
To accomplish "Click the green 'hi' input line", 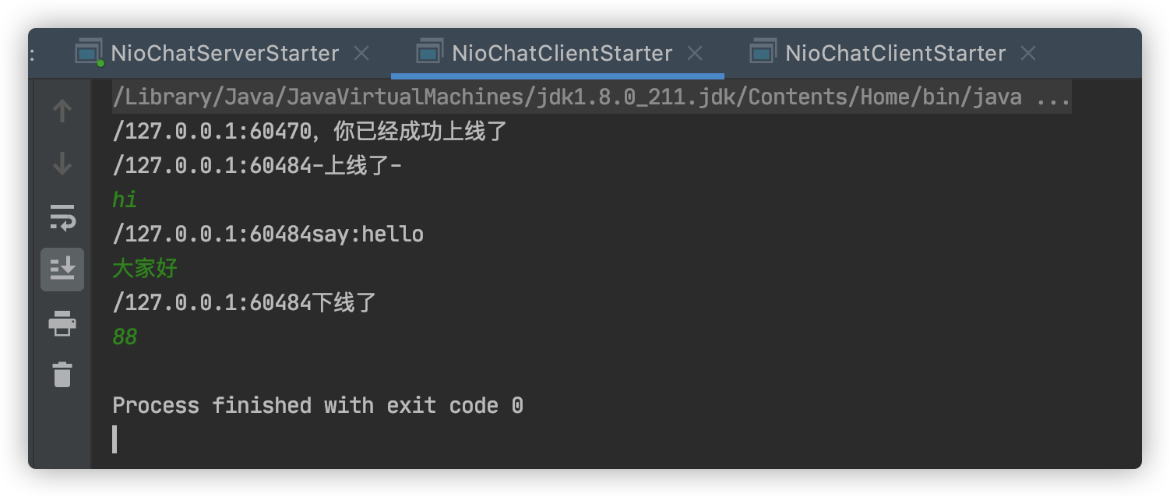I will click(125, 199).
